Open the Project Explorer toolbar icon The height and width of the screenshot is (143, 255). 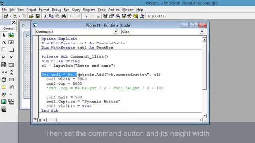(x=105, y=16)
